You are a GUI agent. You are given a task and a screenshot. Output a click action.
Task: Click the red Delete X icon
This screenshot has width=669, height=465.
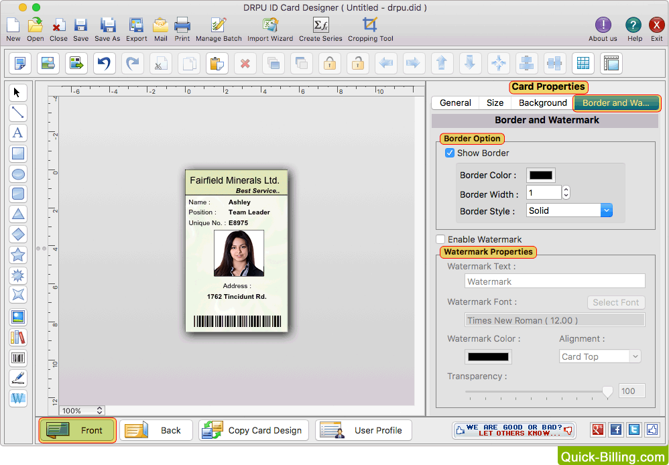point(245,64)
